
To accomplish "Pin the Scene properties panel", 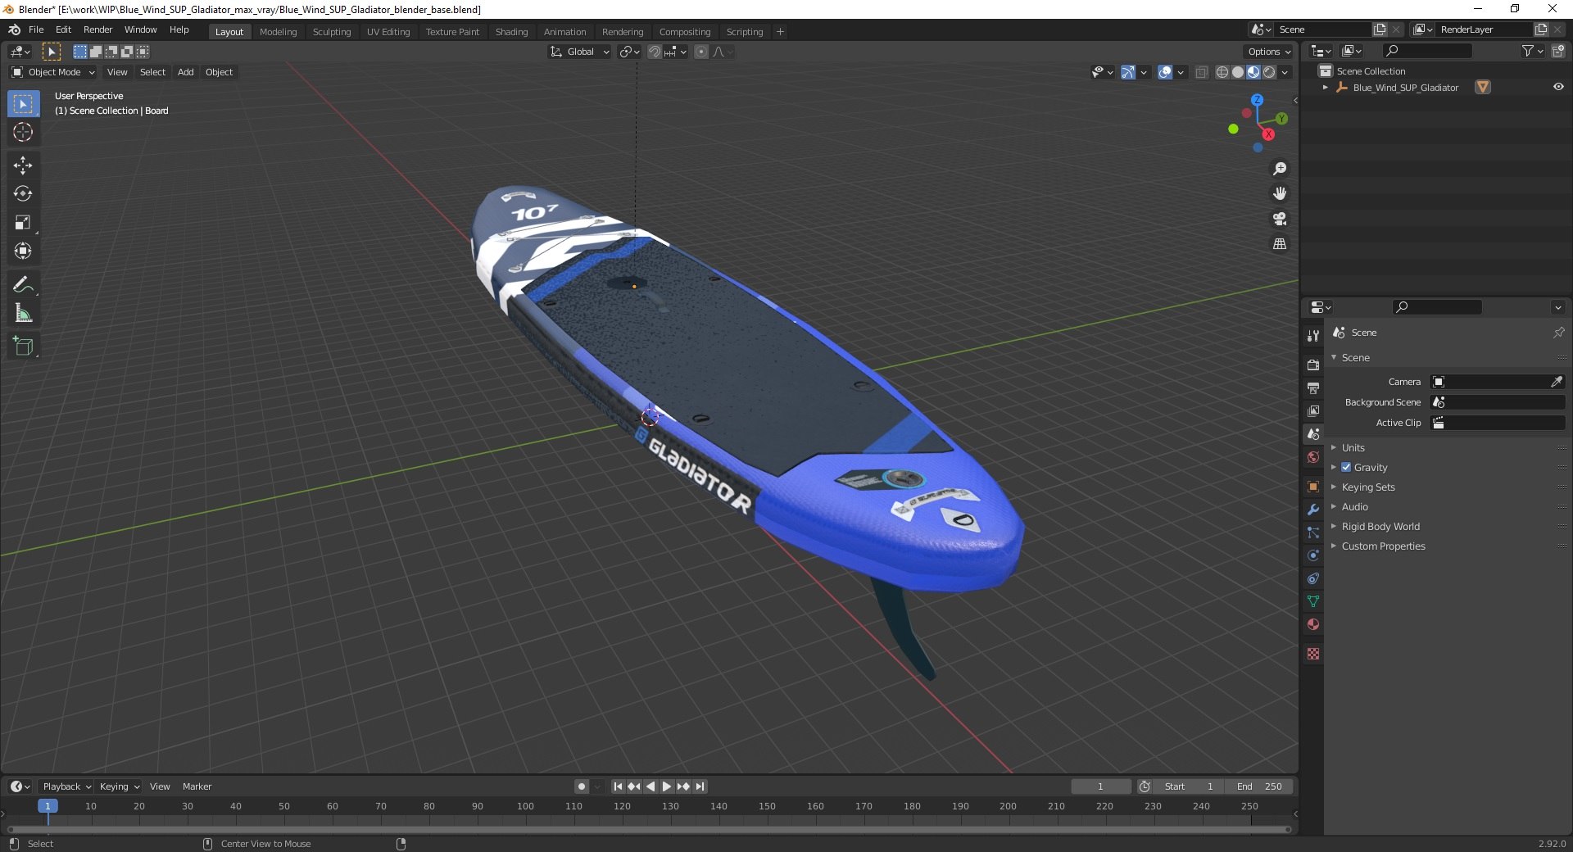I will 1558,333.
